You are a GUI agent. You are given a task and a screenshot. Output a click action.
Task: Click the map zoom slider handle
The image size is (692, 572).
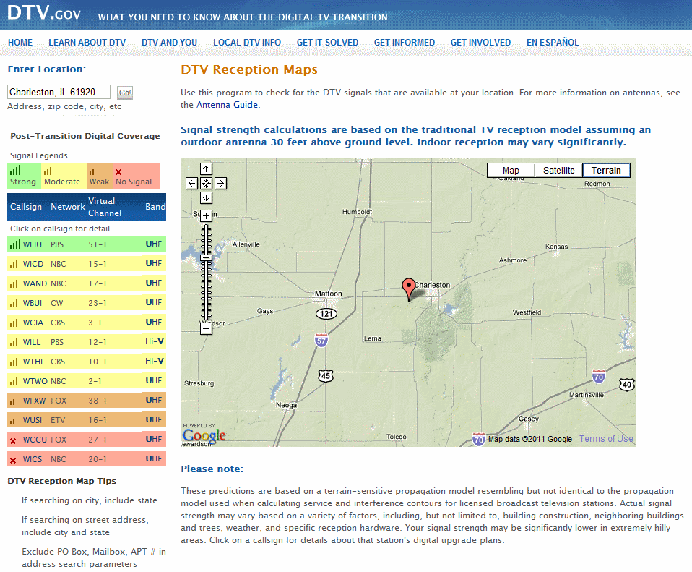coord(206,258)
